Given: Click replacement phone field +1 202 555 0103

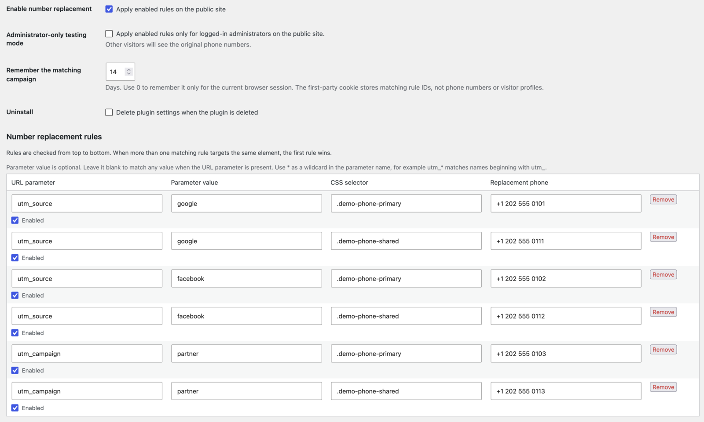Looking at the screenshot, I should click(566, 354).
